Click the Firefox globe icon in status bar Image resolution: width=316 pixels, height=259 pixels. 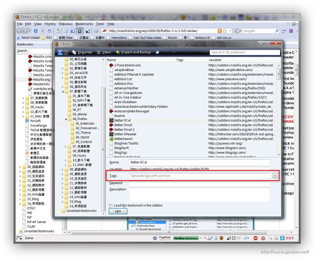click(222, 238)
